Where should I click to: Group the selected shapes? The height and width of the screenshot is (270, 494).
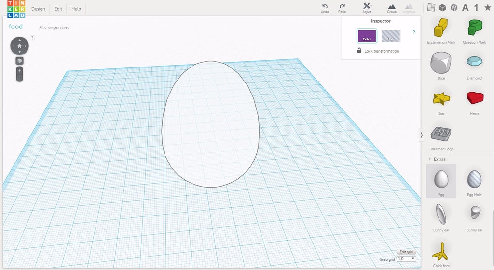coord(392,9)
